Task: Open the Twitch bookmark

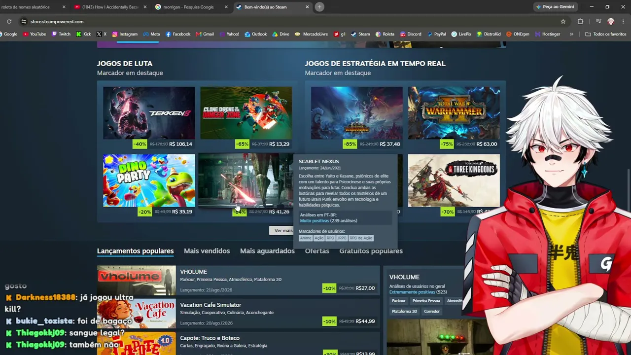Action: click(61, 34)
